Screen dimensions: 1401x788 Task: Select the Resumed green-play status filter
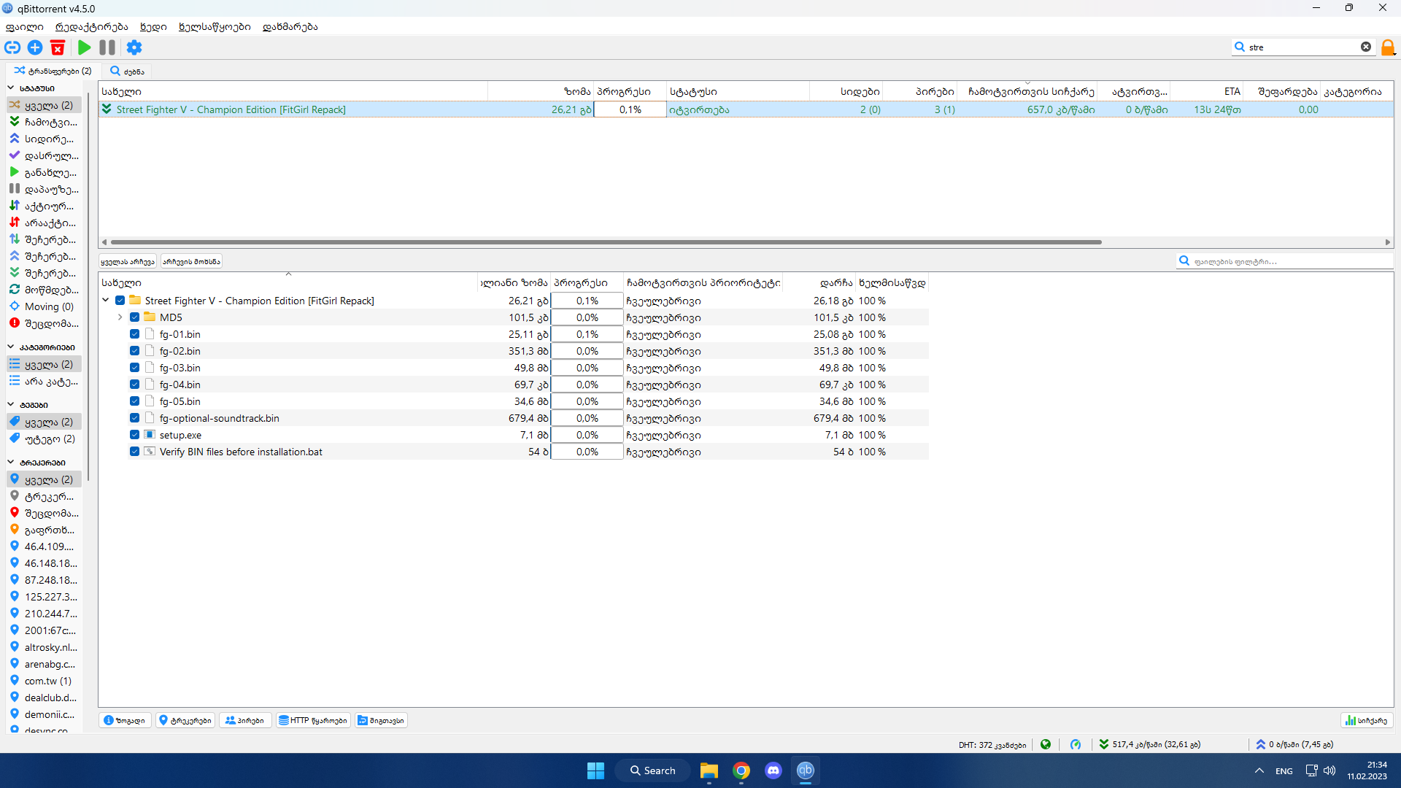click(44, 172)
